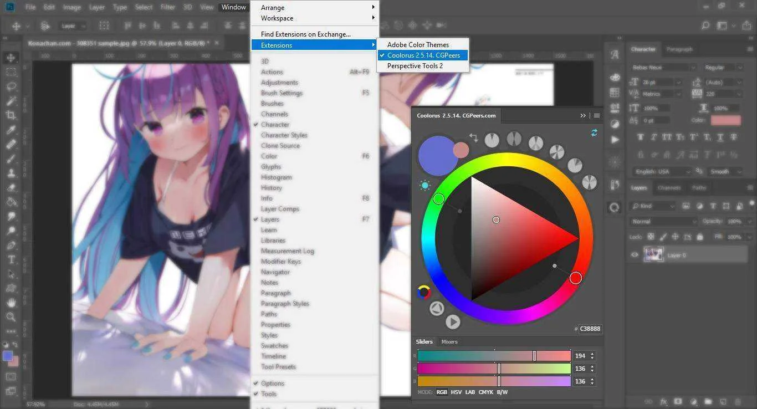Select the Rectangular Marquee tool
The image size is (757, 409).
tap(11, 72)
